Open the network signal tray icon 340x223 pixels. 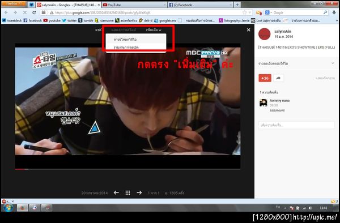coord(304,208)
